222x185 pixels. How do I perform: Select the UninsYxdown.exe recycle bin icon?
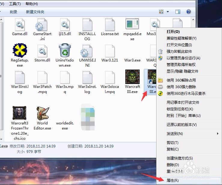(x=65, y=50)
